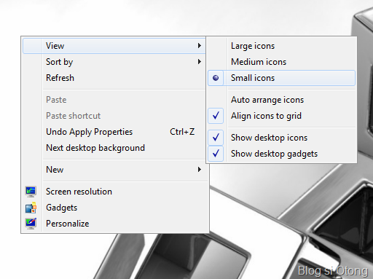The height and width of the screenshot is (279, 373).
Task: Click the Gadgets icon in context menu
Action: coord(31,208)
